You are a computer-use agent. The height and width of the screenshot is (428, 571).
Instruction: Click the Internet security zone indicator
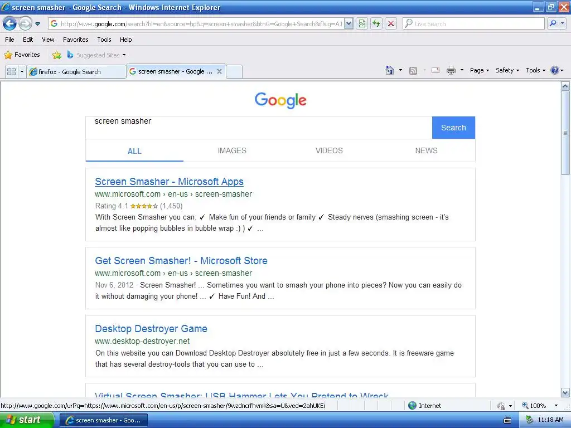(x=424, y=406)
